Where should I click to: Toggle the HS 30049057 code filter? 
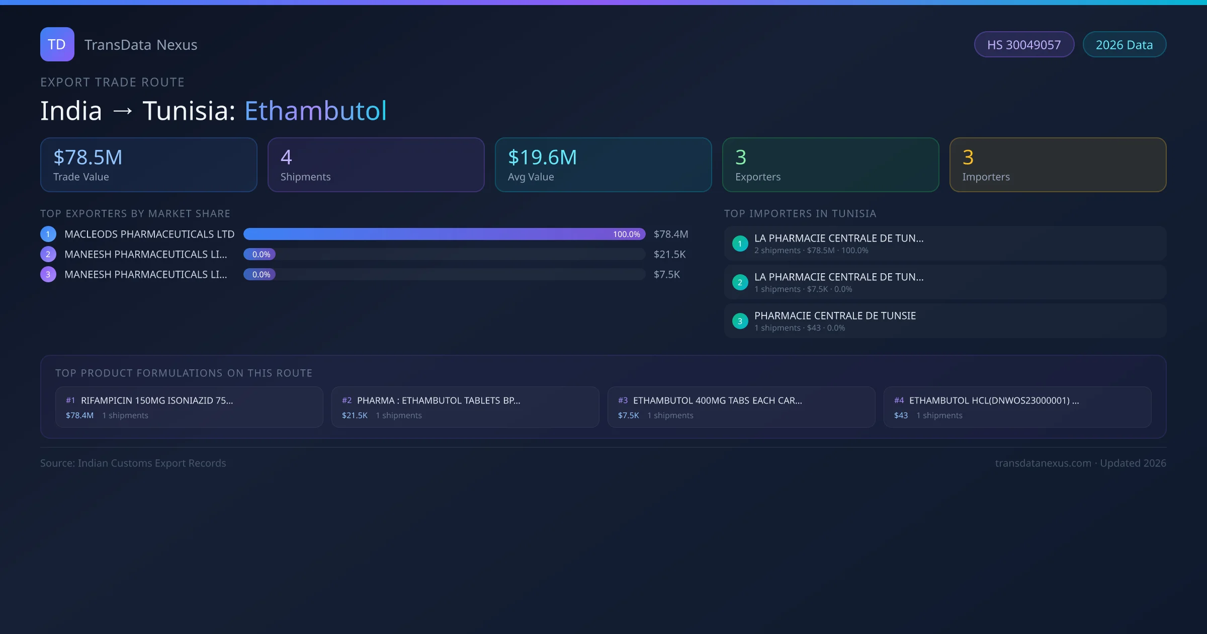point(1024,44)
